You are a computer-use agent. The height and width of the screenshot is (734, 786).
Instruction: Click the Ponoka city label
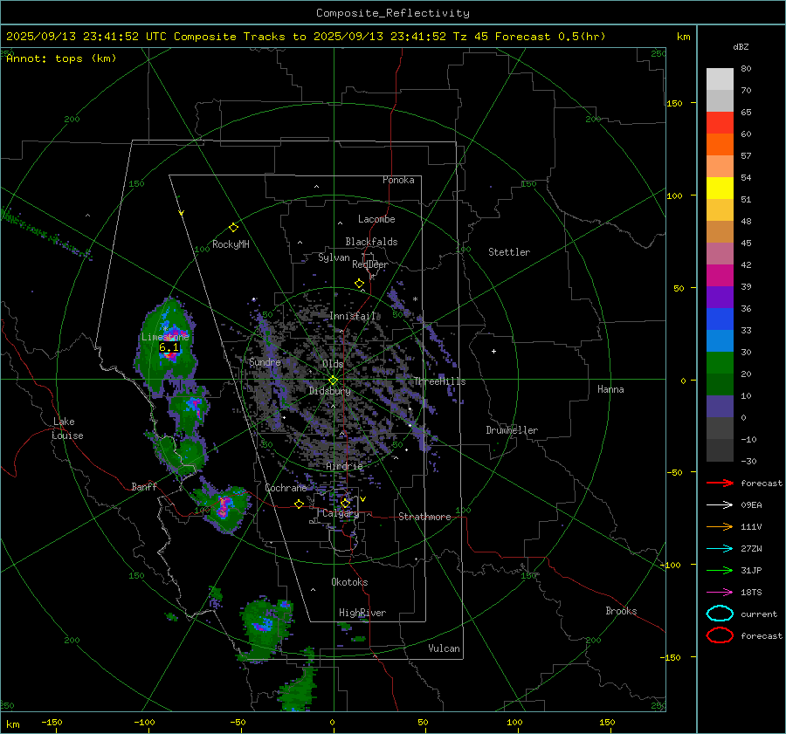(x=398, y=180)
